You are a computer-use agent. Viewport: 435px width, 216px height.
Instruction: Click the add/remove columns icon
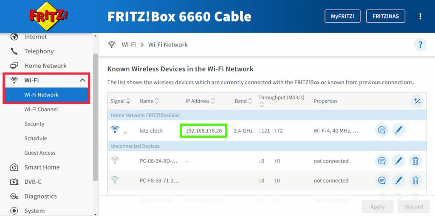click(417, 101)
